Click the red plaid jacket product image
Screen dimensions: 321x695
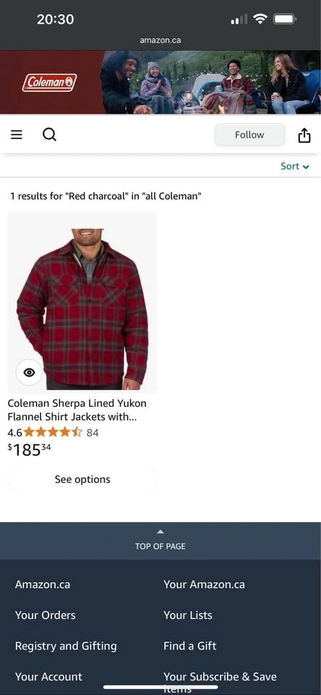pos(82,303)
